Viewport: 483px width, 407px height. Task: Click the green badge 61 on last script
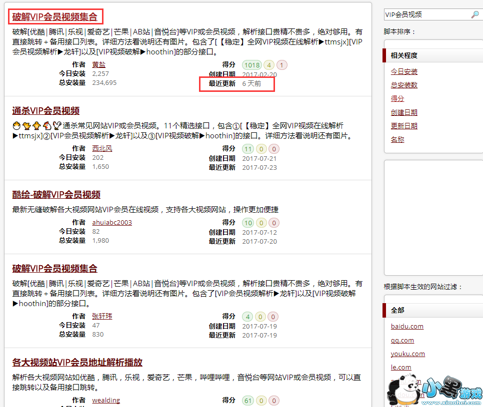tap(247, 400)
